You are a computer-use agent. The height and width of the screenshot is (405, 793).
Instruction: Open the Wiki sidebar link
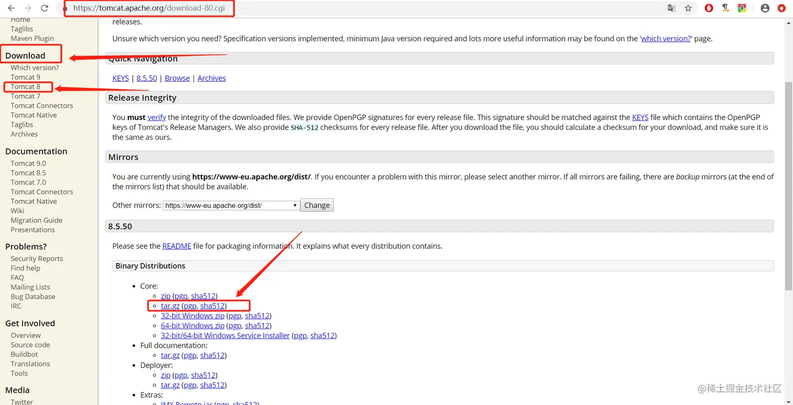[x=17, y=211]
